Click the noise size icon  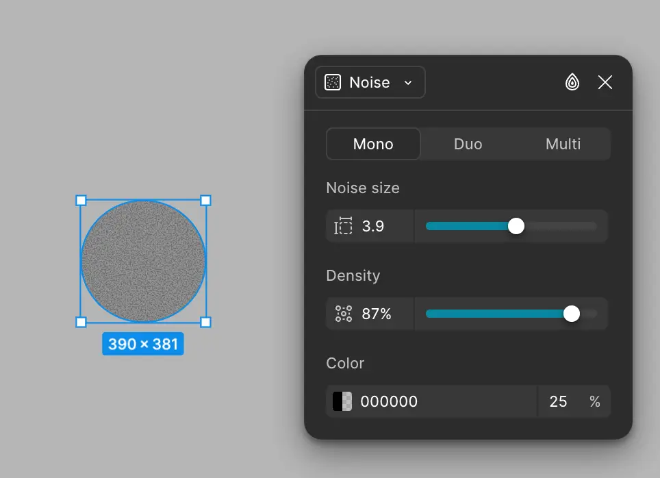coord(343,226)
